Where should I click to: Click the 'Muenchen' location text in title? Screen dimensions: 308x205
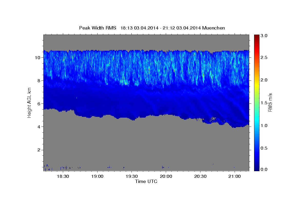pos(214,28)
